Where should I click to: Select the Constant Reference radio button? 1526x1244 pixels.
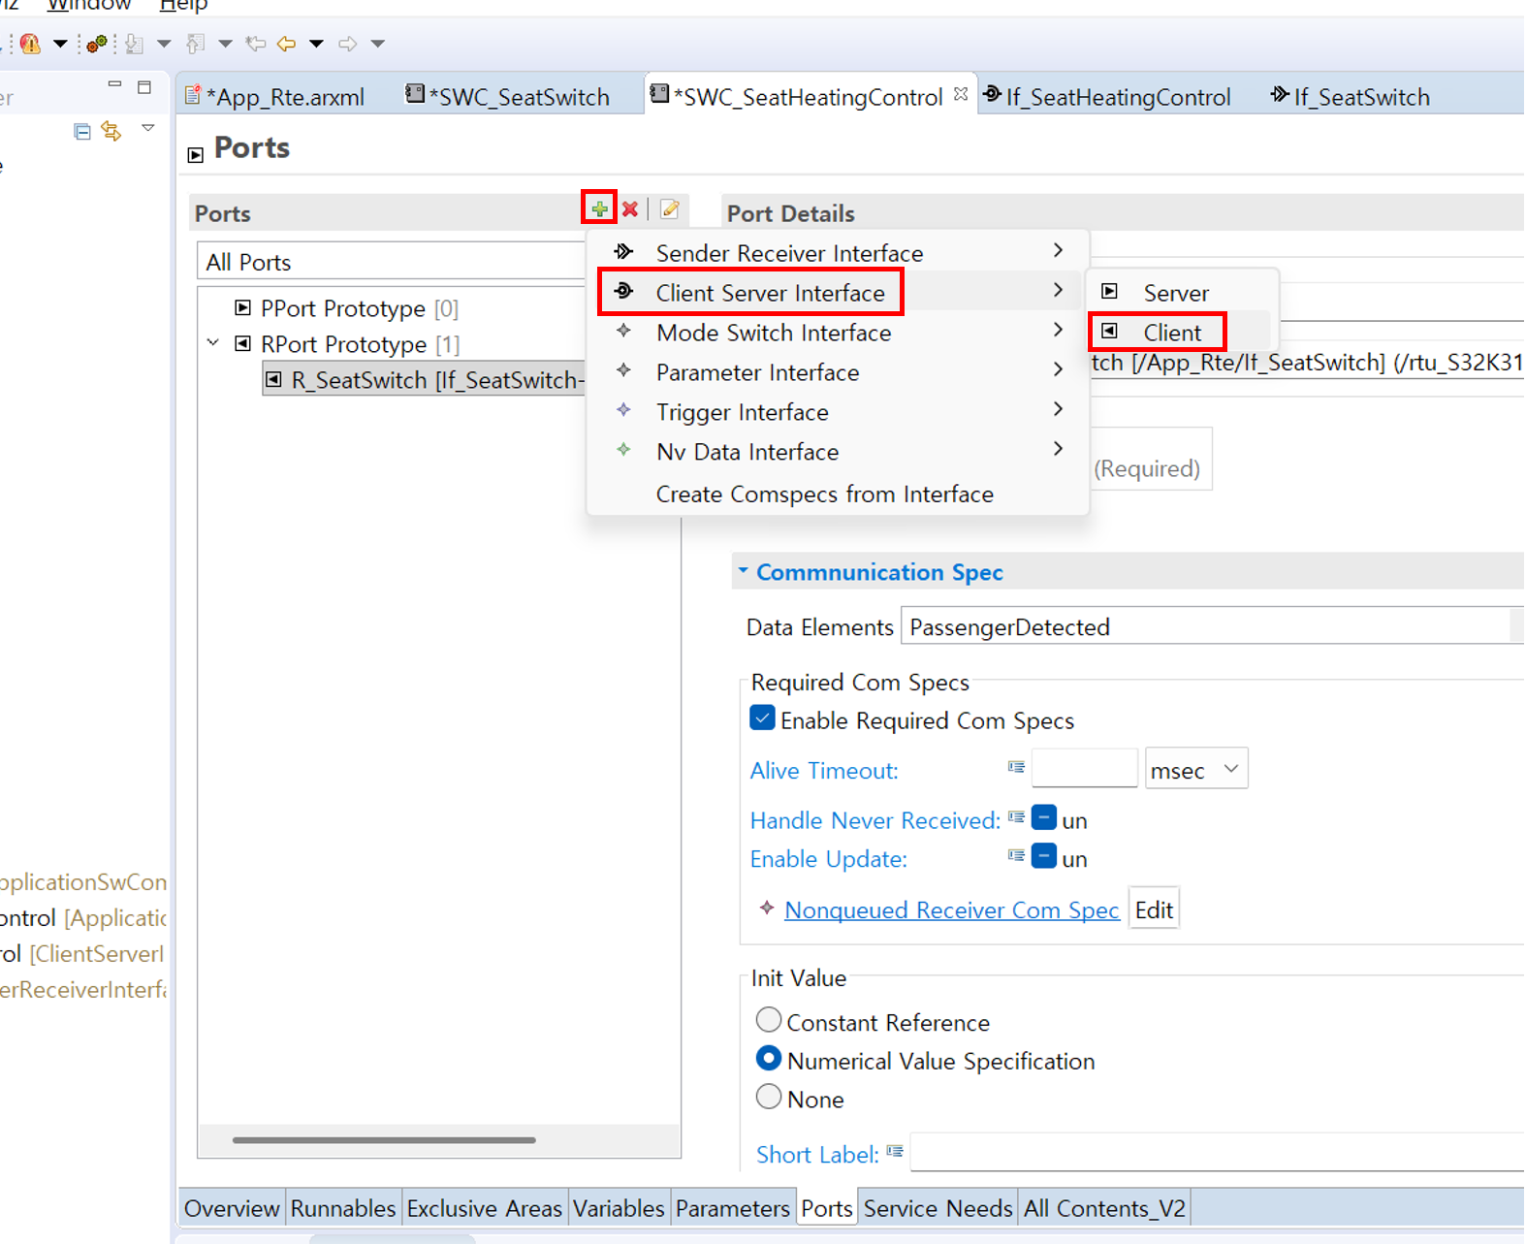coord(768,1021)
